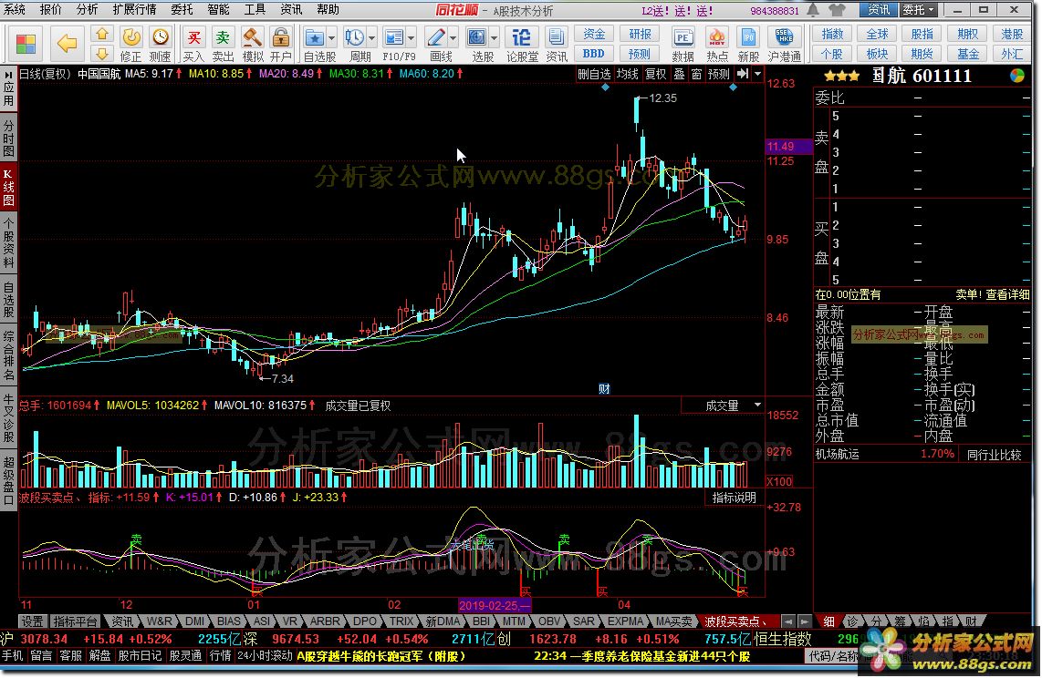Click 删自选 to remove from watchlist
Screen dimensions: 1042x678
tap(594, 74)
